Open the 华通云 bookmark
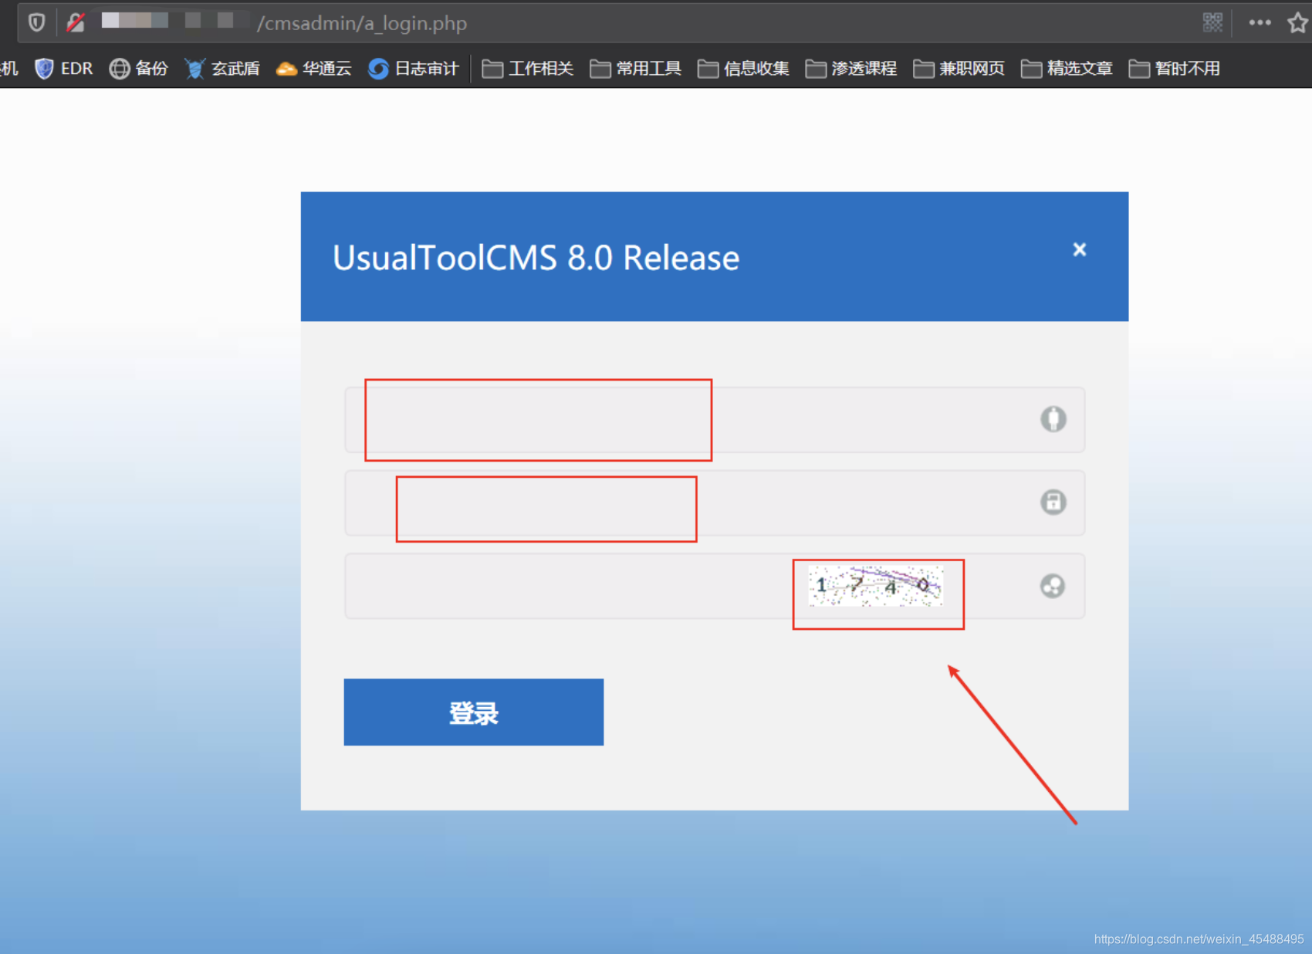 tap(314, 69)
